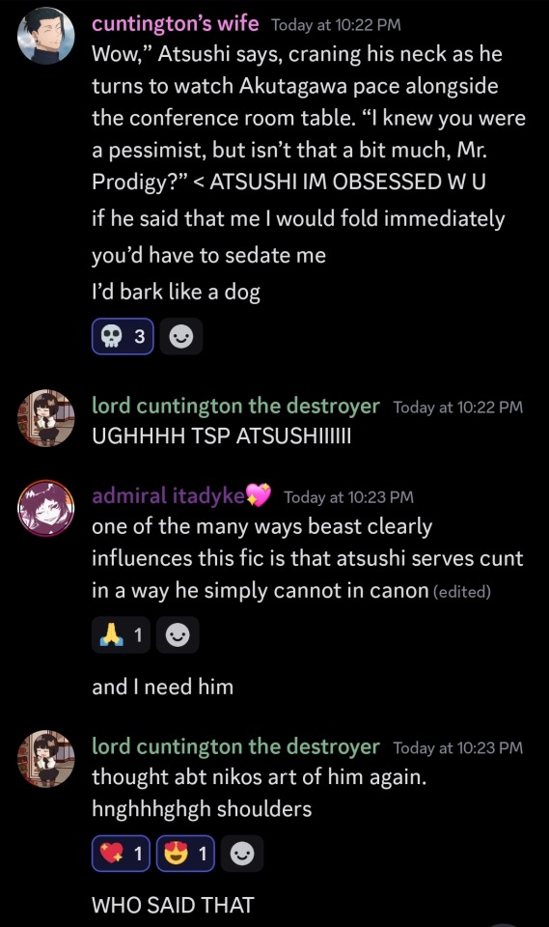Open lord cuntington's avatar on nikos art message
This screenshot has height=927, width=549.
[46, 759]
